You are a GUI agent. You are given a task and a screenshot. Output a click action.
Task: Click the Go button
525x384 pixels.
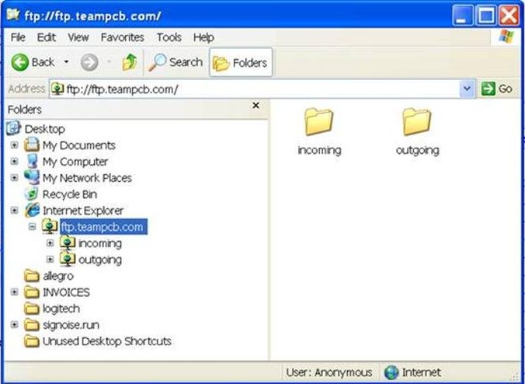(497, 89)
